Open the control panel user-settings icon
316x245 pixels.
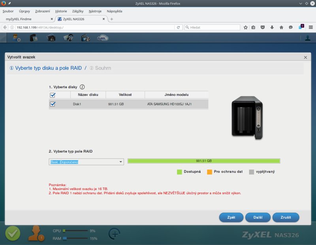click(17, 38)
